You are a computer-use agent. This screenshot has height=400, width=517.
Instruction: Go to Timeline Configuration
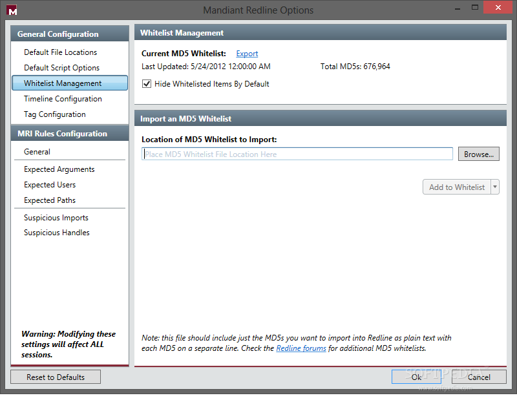63,99
